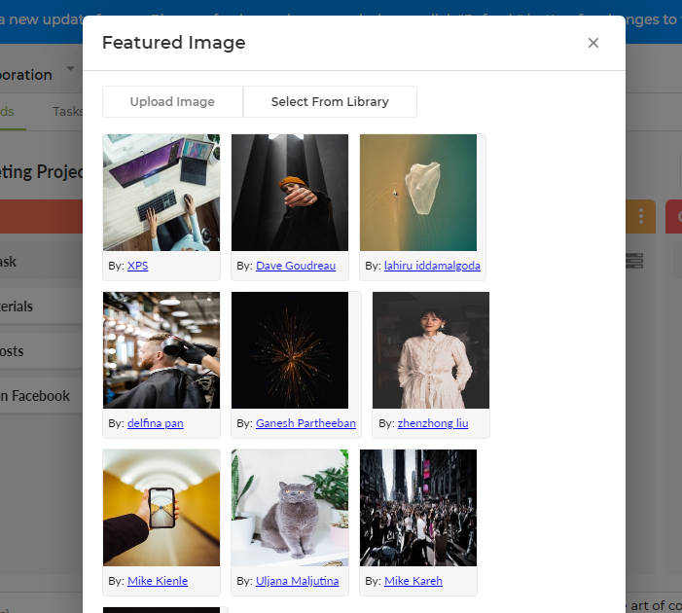Follow the delfina pan link
Viewport: 682px width, 613px height.
pos(156,423)
